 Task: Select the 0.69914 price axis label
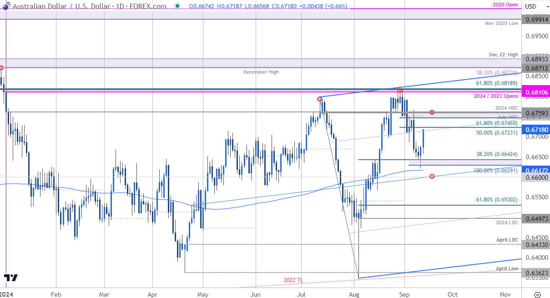pyautogui.click(x=535, y=20)
